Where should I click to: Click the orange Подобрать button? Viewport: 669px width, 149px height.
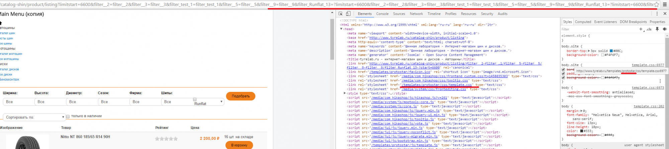point(241,96)
